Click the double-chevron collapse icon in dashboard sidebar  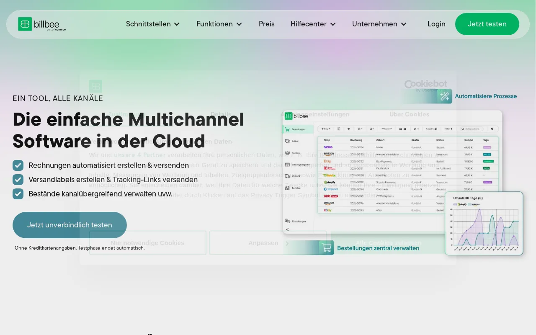click(288, 229)
